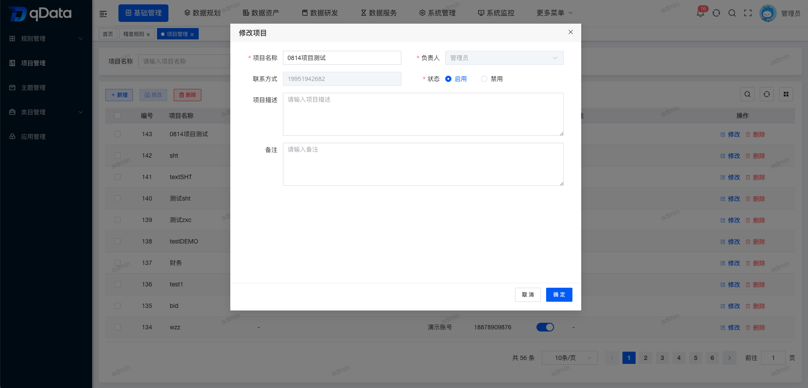The image size is (808, 388).
Task: Click 修改 edit for row test1
Action: click(730, 285)
